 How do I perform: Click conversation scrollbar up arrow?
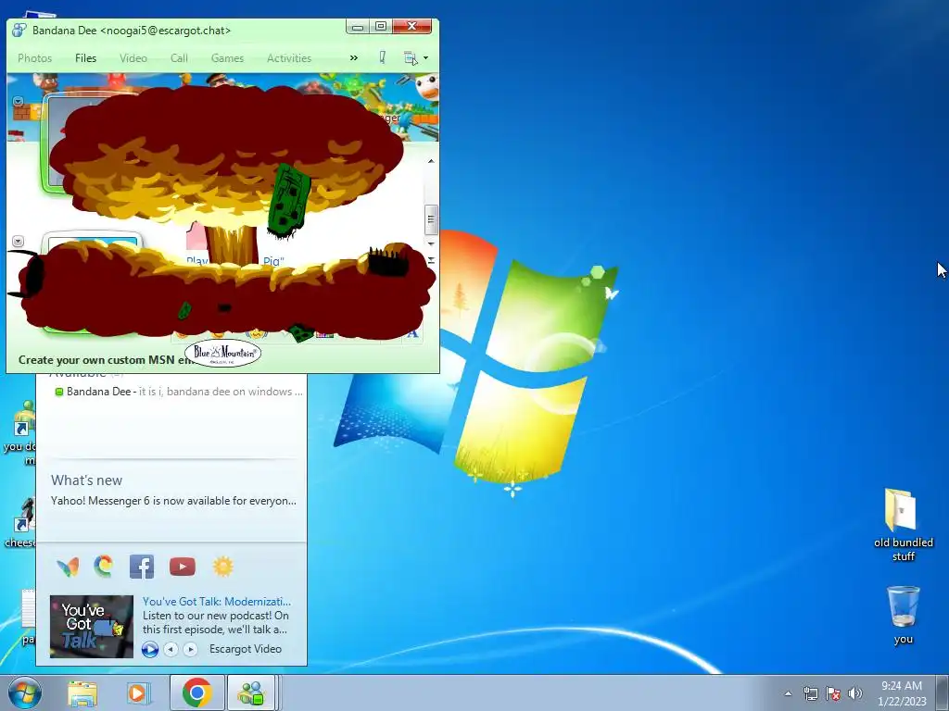pyautogui.click(x=431, y=161)
